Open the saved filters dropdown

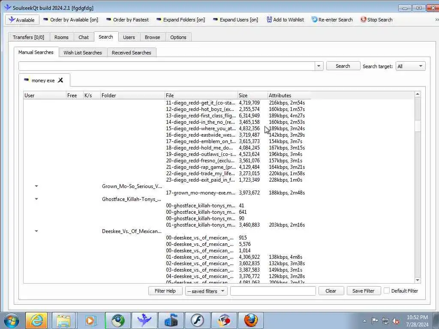point(206,291)
